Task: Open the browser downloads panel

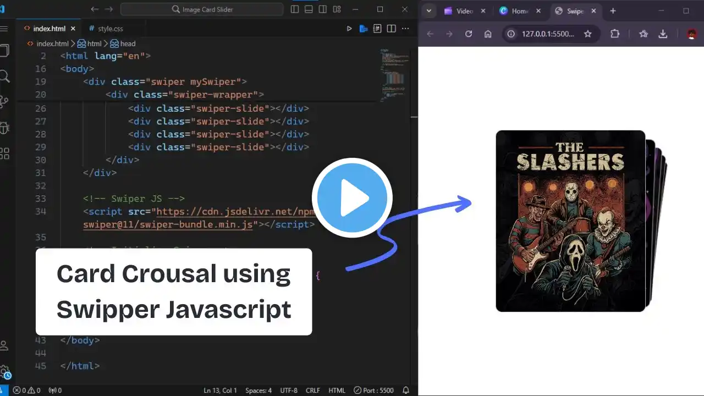Action: point(663,34)
